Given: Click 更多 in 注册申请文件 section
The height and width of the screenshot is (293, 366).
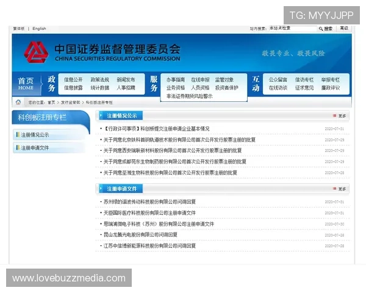Looking at the screenshot, I should pos(342,189).
